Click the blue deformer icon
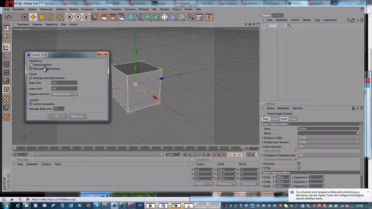The width and height of the screenshot is (372, 209). click(173, 17)
